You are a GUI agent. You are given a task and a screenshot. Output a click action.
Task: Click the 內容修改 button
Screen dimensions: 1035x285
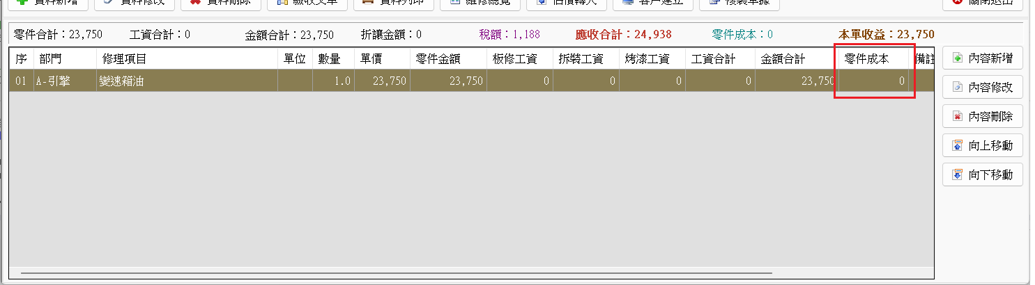[983, 87]
